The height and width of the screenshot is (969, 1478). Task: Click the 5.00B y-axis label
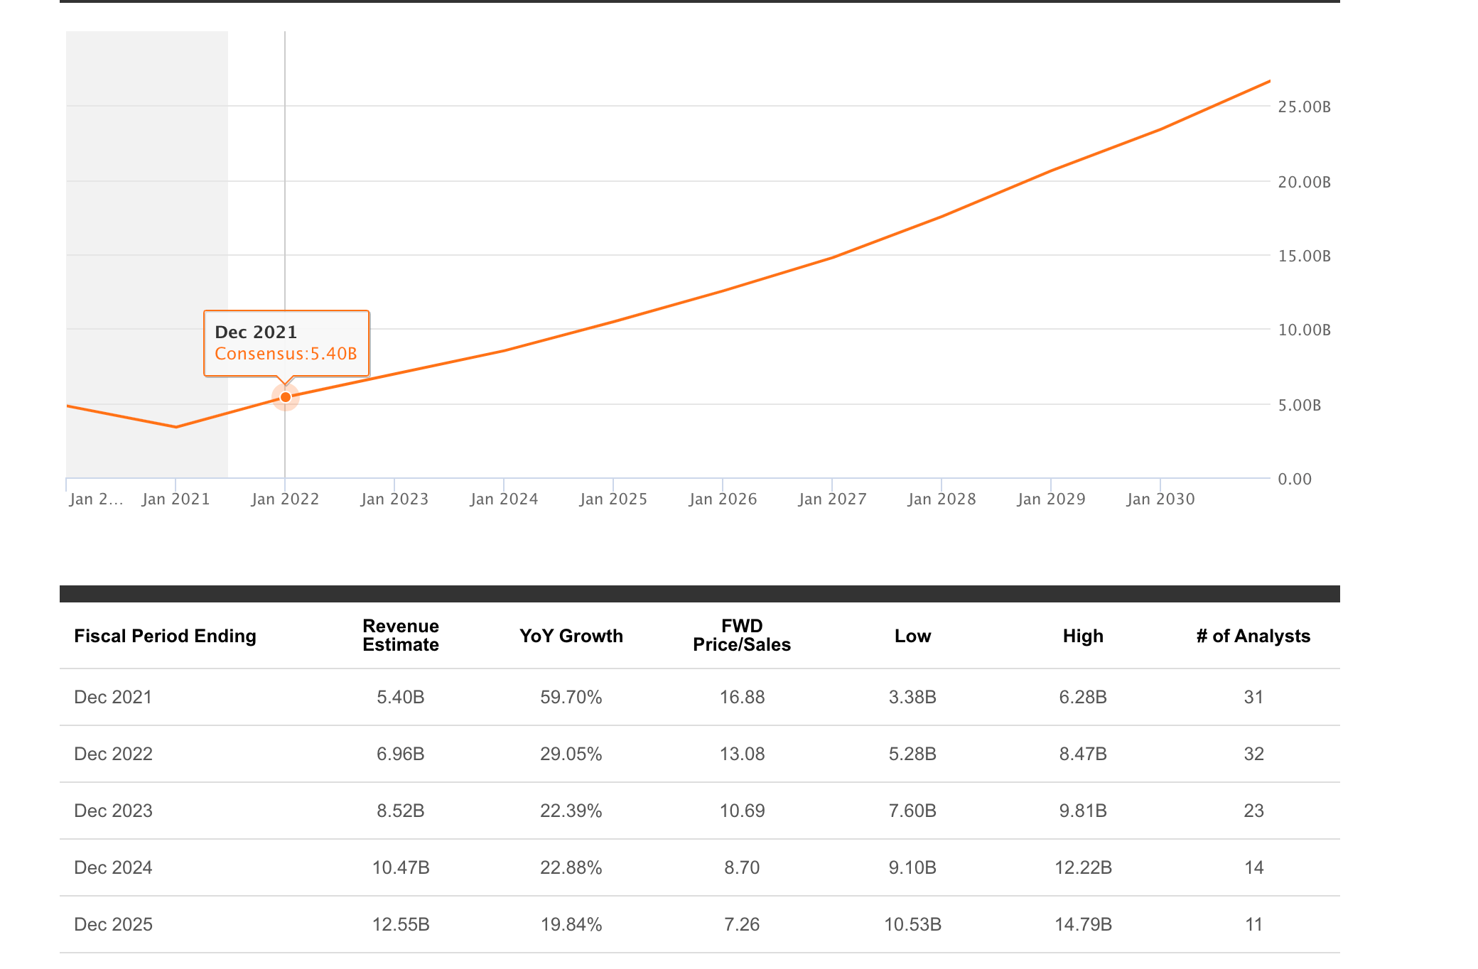coord(1300,406)
